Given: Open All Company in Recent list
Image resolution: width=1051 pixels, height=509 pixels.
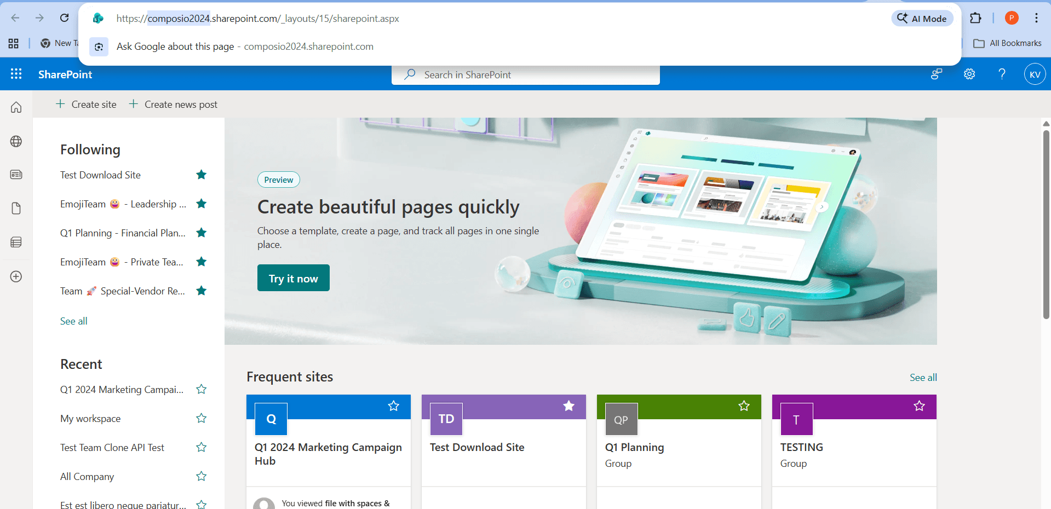Looking at the screenshot, I should click(87, 477).
